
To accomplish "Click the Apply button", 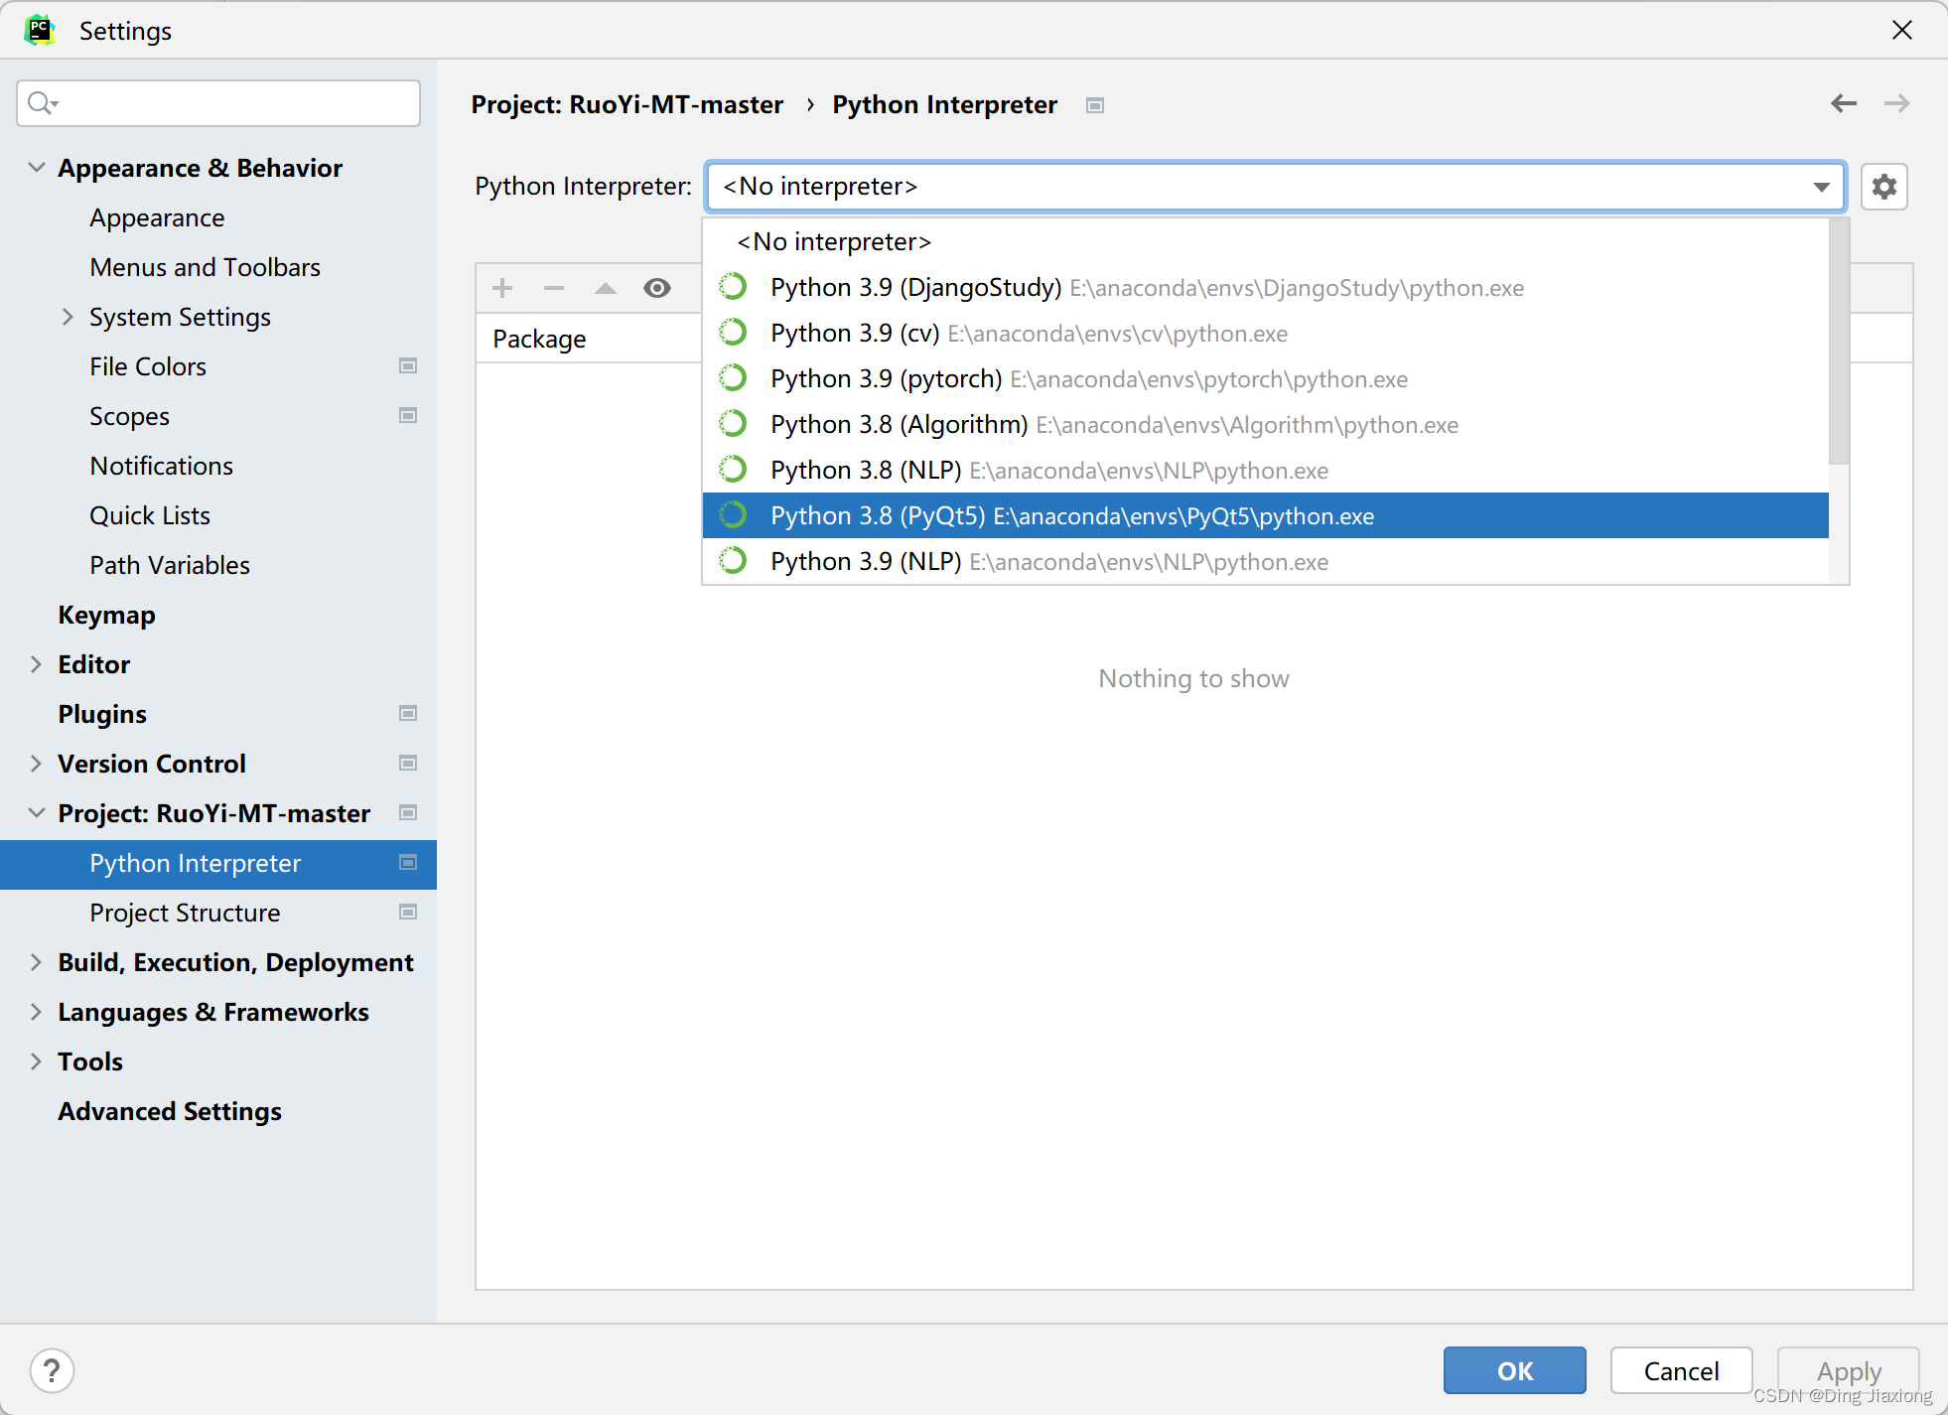I will 1848,1370.
